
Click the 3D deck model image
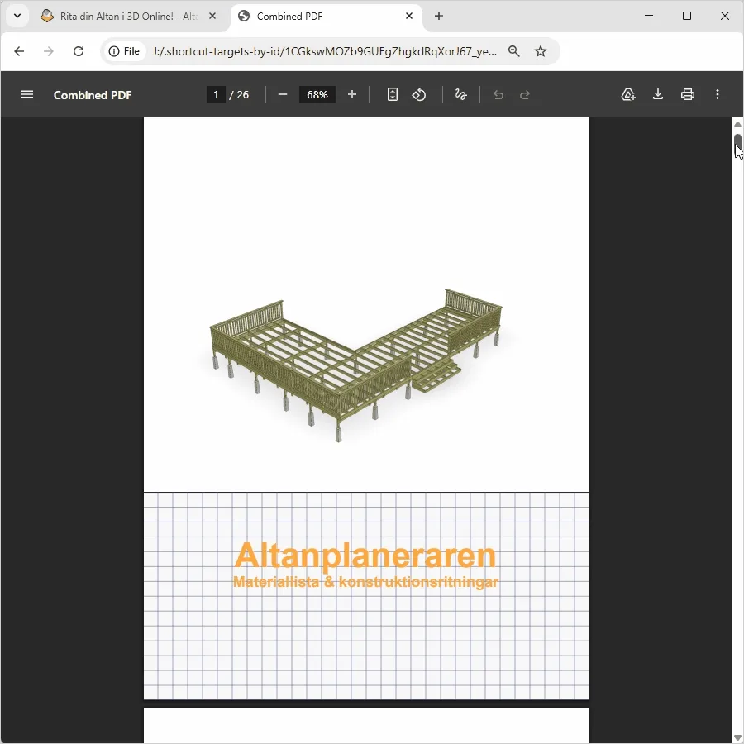pos(355,365)
